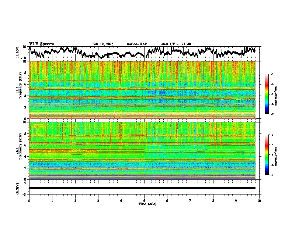The width and height of the screenshot is (292, 225).
Task: Click the "5" tick of ch.3(V) axis
Action: coord(26,183)
